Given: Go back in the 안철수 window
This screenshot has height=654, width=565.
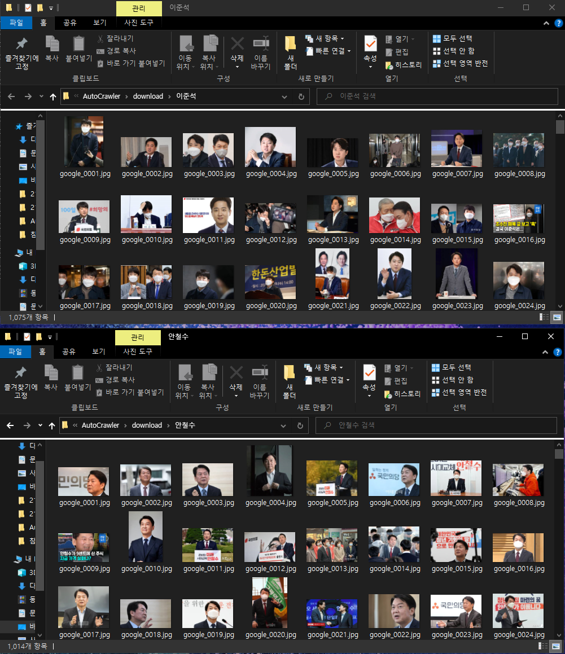Looking at the screenshot, I should [x=10, y=425].
